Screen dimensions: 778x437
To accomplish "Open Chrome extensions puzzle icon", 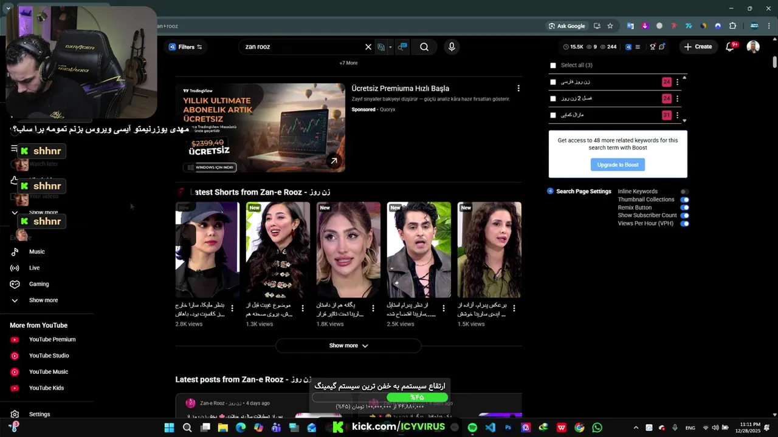I will [732, 26].
